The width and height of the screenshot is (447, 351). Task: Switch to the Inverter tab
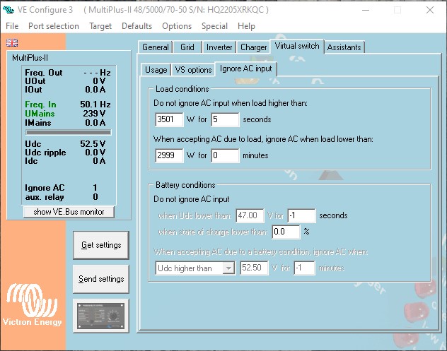click(x=219, y=47)
